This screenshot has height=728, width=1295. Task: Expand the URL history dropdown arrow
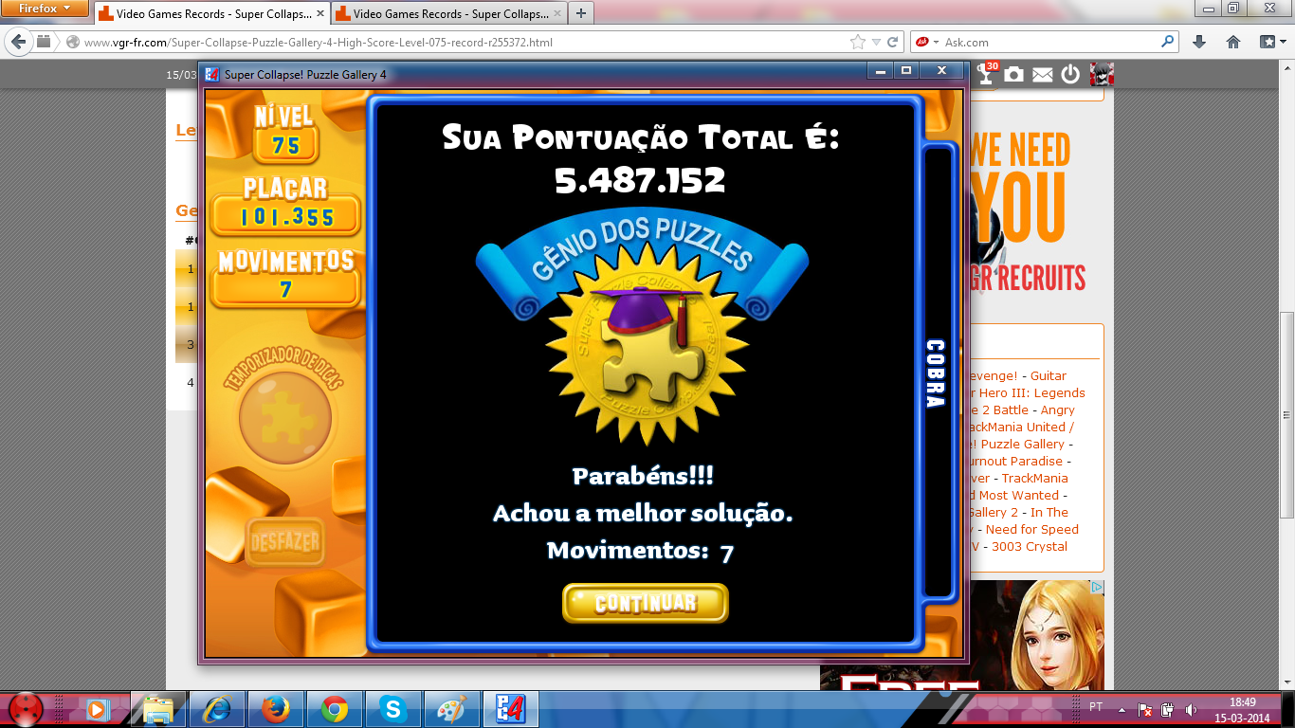click(x=877, y=42)
